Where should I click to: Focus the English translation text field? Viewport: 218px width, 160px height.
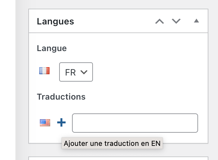click(x=135, y=123)
